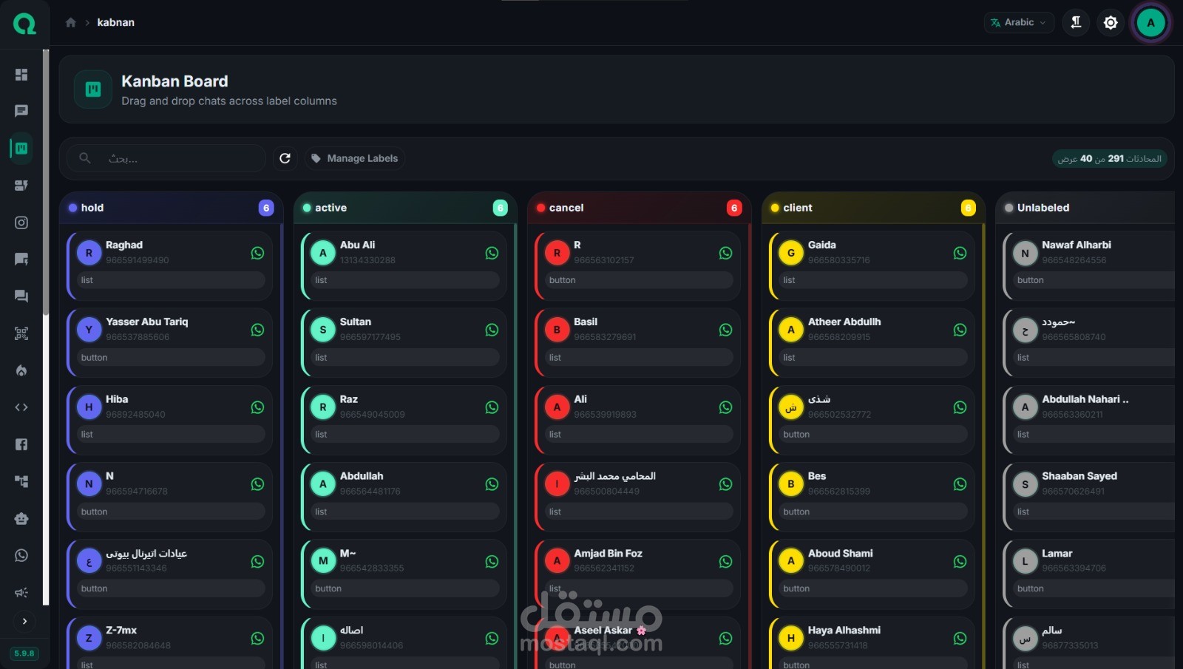Click the Aboud Shami avatar
This screenshot has width=1183, height=669.
coord(791,561)
